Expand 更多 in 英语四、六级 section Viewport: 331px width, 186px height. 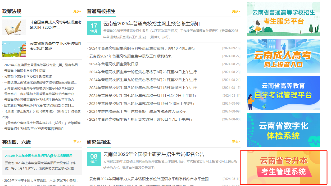click(77, 142)
